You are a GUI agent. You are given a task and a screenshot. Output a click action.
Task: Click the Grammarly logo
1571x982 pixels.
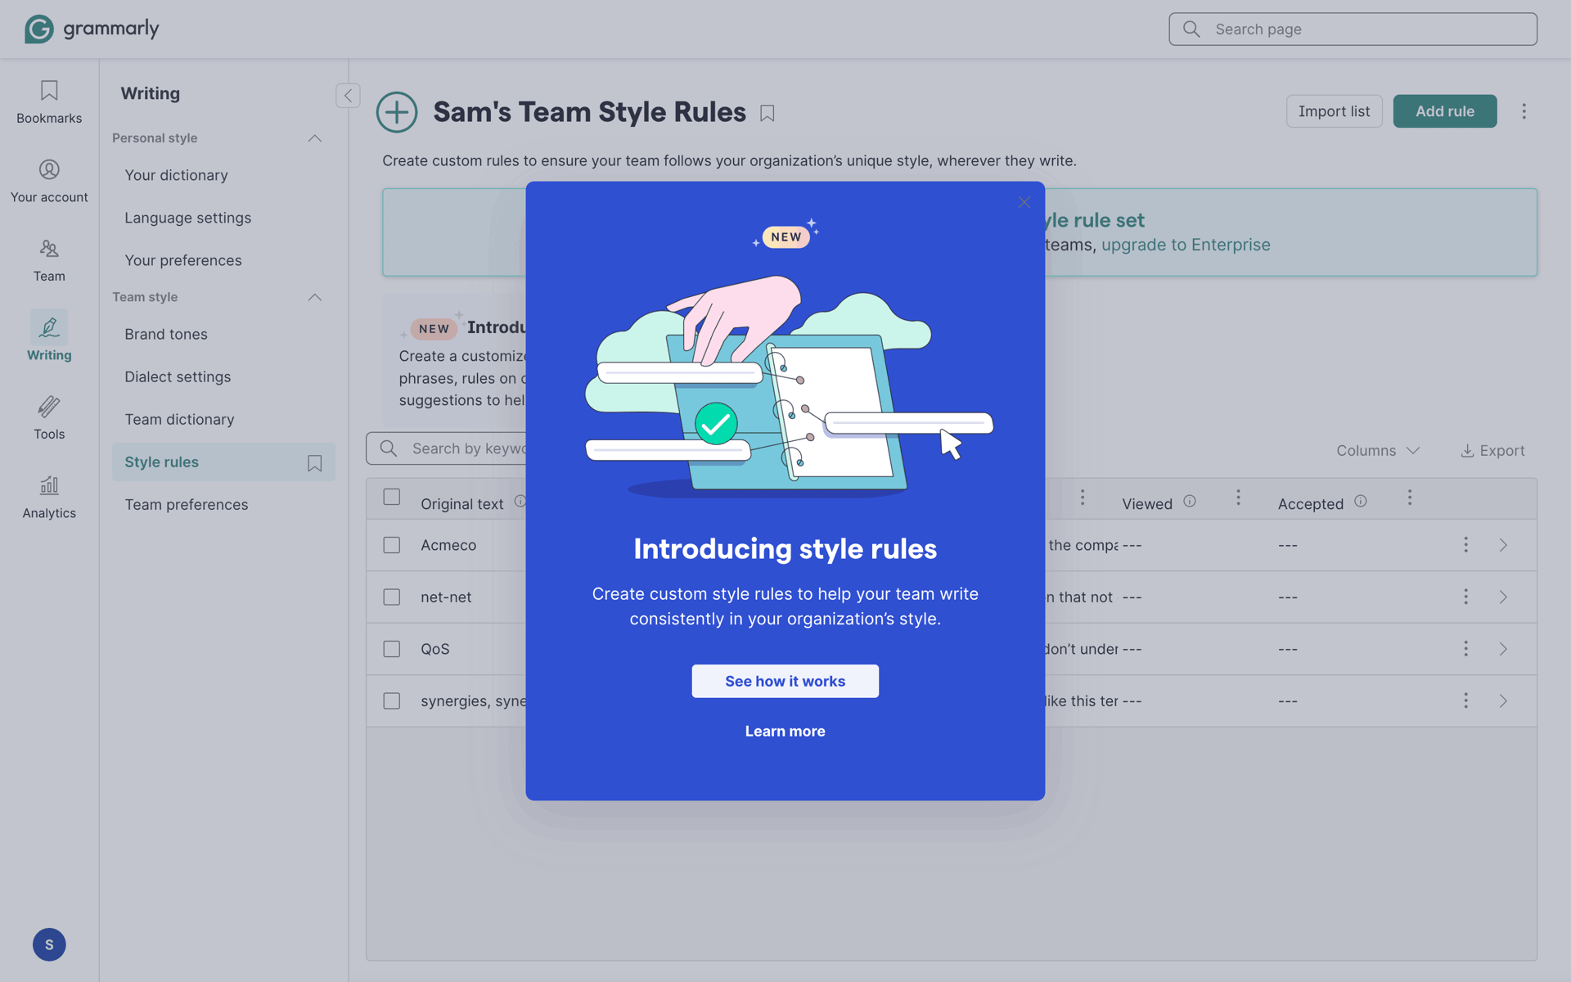pos(92,29)
